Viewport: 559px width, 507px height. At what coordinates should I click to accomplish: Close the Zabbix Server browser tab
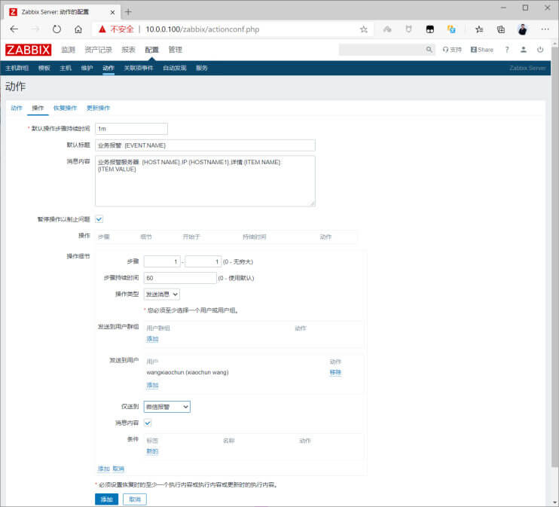pos(112,12)
